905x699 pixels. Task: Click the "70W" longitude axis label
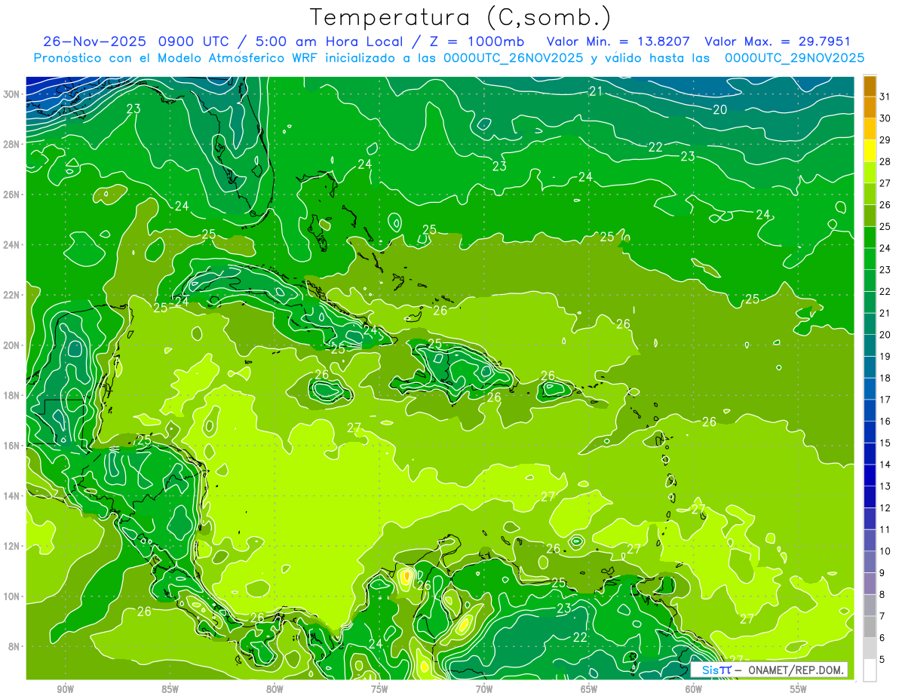click(484, 689)
